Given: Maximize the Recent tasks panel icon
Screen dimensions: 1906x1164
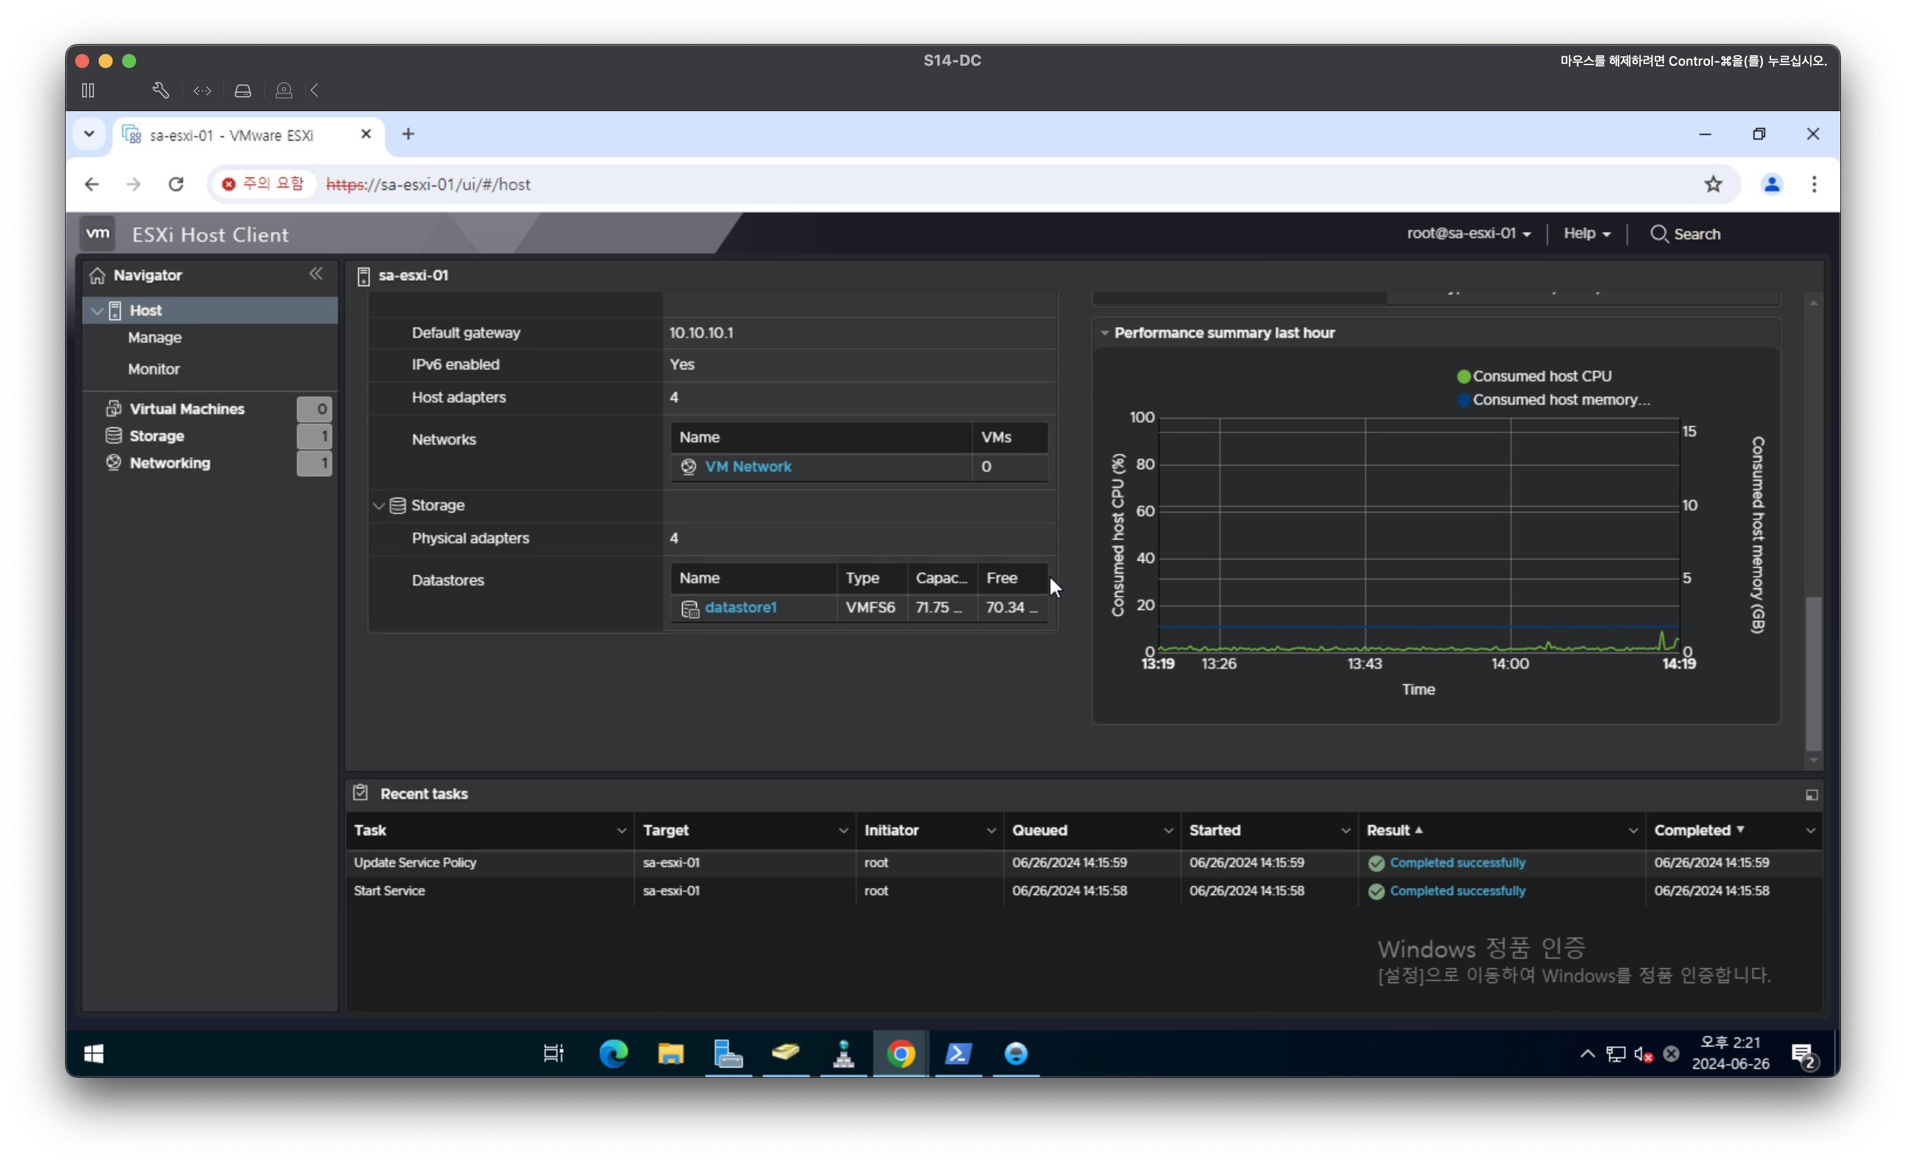Looking at the screenshot, I should click(1811, 794).
